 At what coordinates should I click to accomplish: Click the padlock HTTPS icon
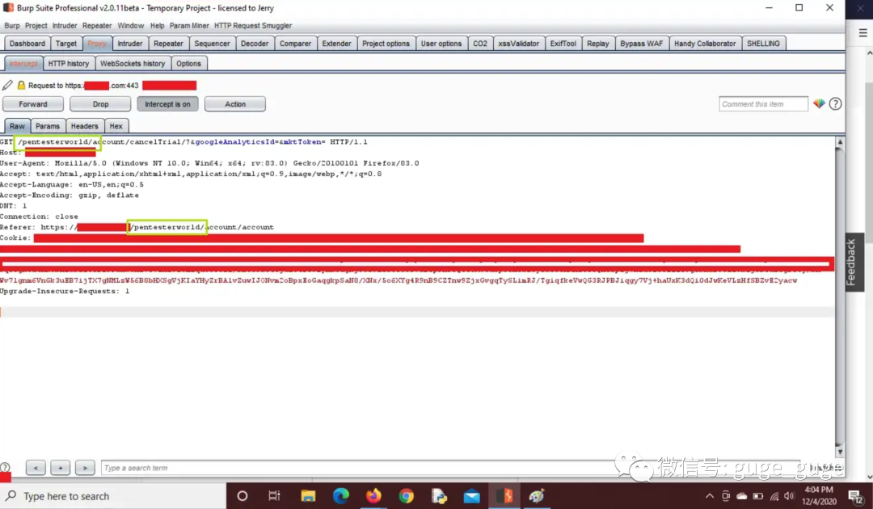click(x=21, y=85)
